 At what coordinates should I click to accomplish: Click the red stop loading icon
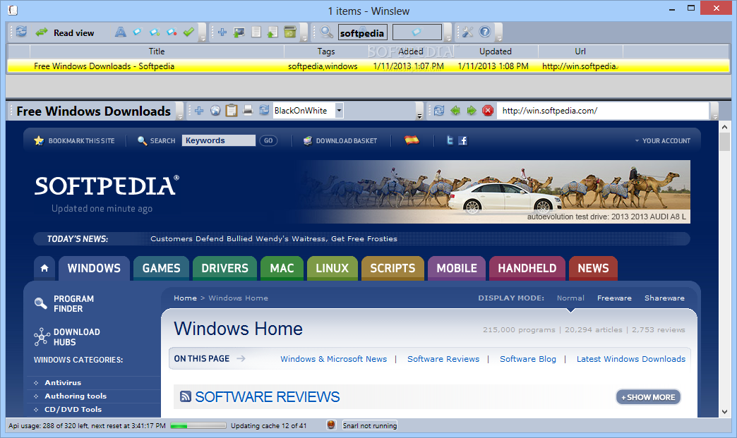click(x=488, y=111)
